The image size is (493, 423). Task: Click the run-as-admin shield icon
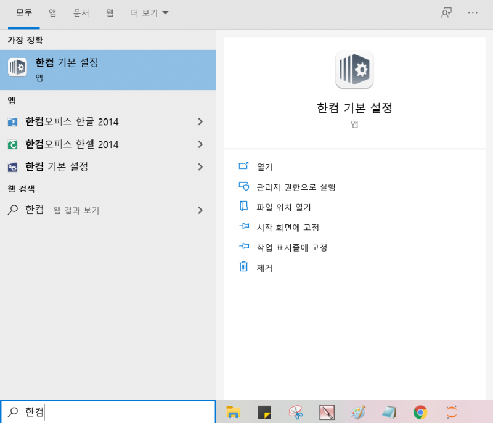[x=243, y=186]
